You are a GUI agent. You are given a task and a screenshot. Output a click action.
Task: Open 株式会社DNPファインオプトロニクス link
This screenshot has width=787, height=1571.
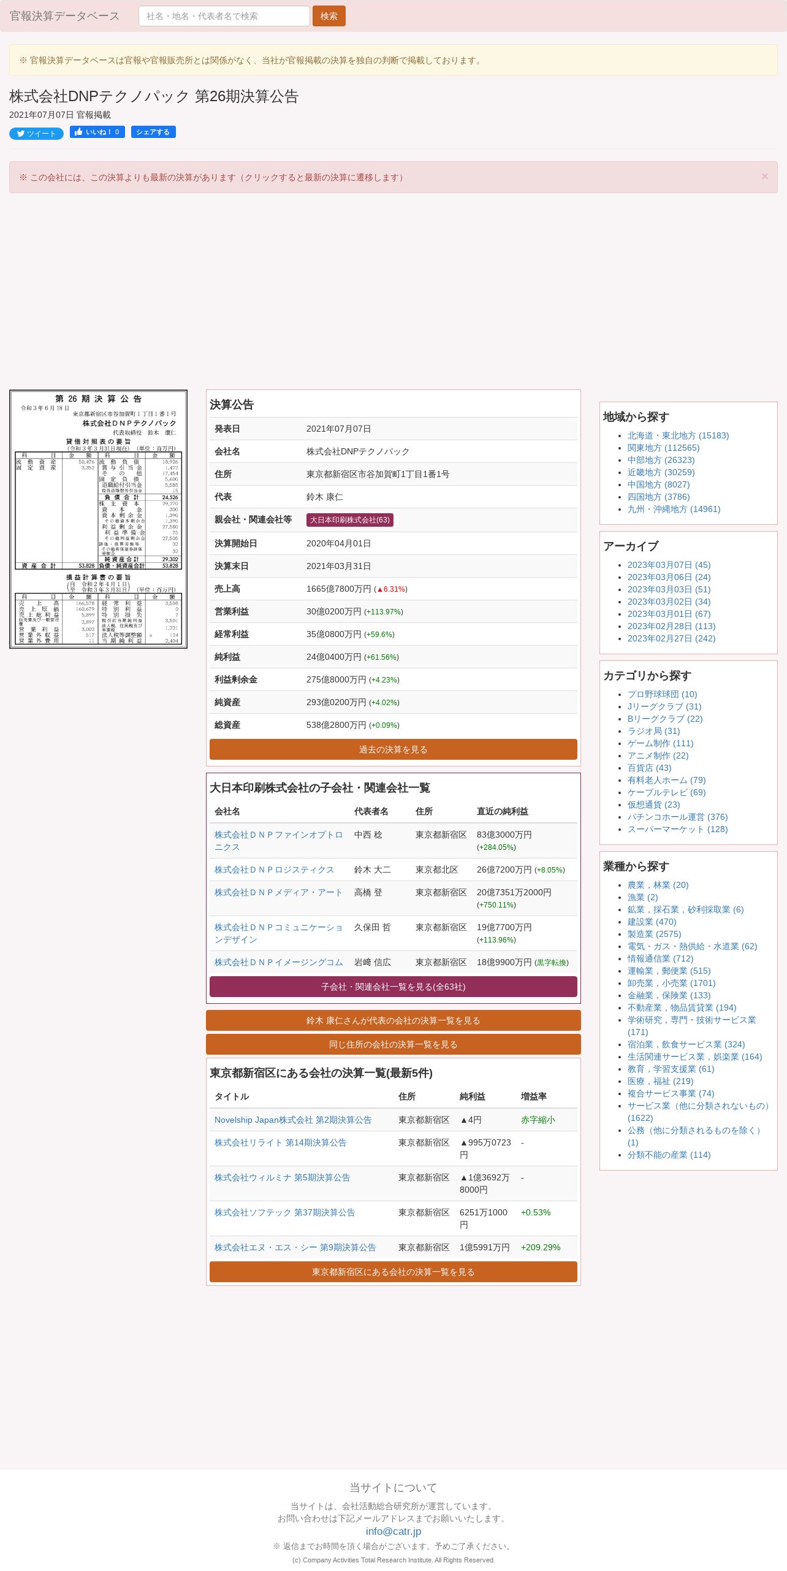tap(279, 841)
